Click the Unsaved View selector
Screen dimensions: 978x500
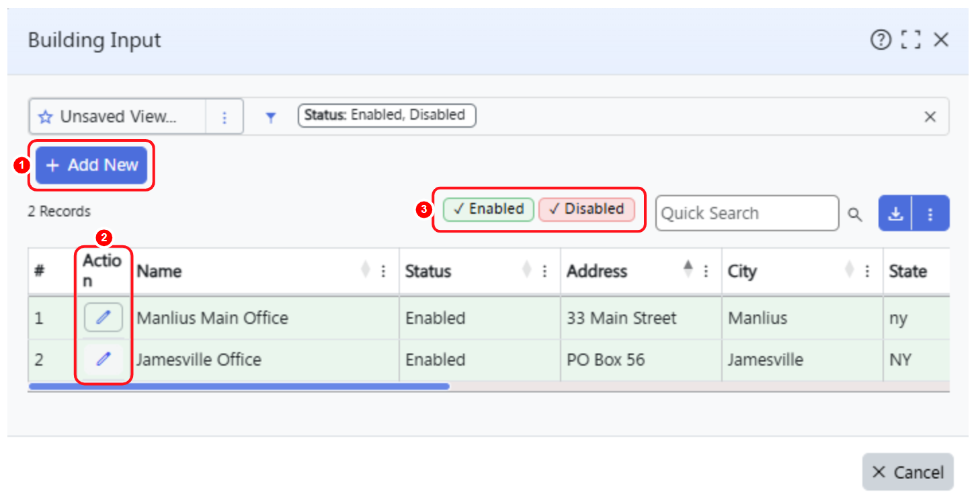tap(118, 117)
